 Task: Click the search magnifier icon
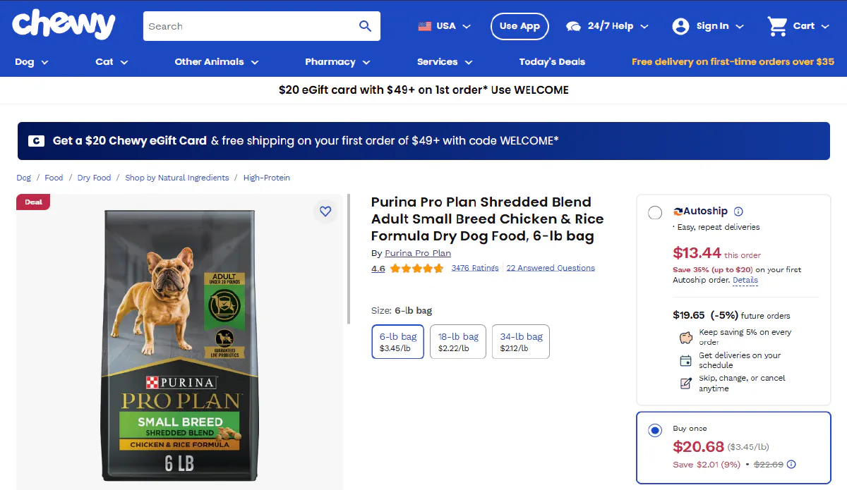[x=365, y=26]
